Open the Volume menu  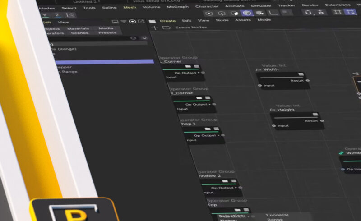pos(152,7)
